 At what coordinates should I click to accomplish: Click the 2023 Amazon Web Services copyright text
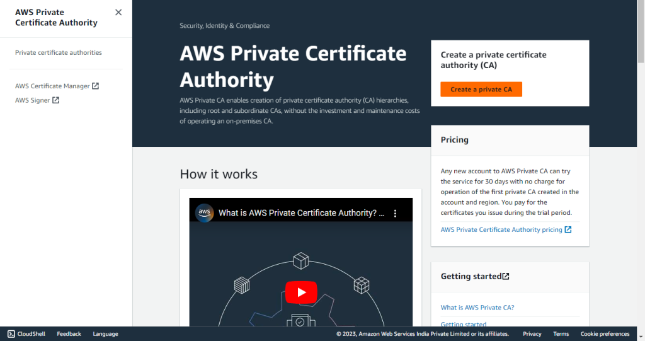[423, 334]
